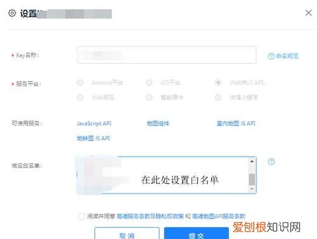The width and height of the screenshot is (317, 239).
Task: Click the 域名白名单 label text
Action: tap(27, 166)
